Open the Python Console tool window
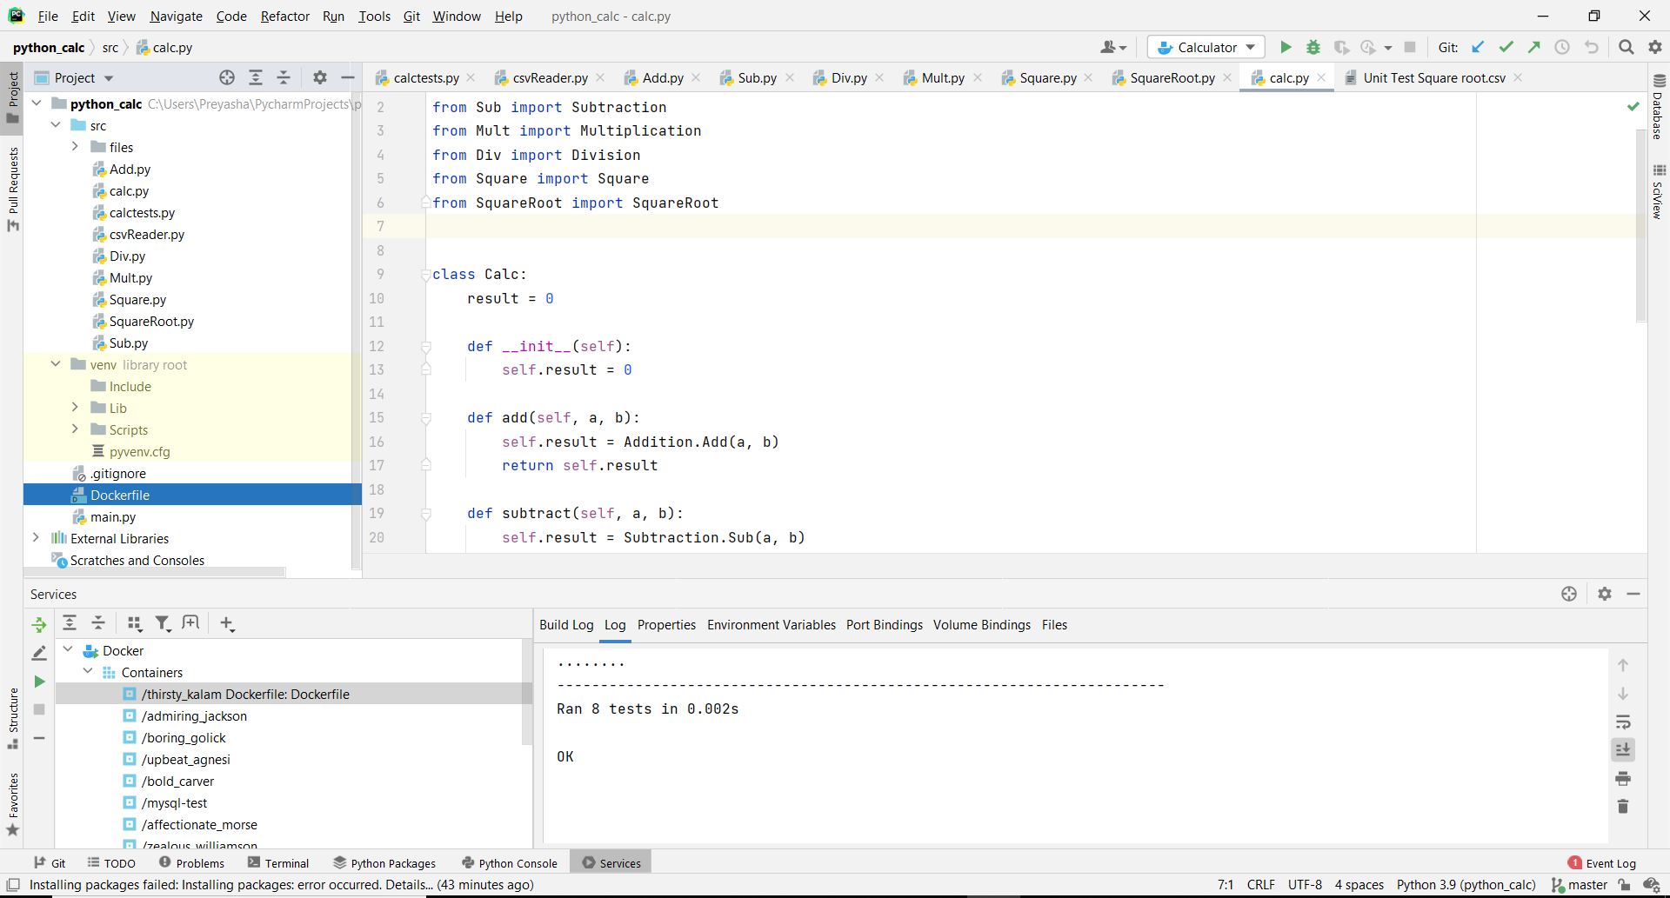Image resolution: width=1670 pixels, height=898 pixels. coord(510,862)
